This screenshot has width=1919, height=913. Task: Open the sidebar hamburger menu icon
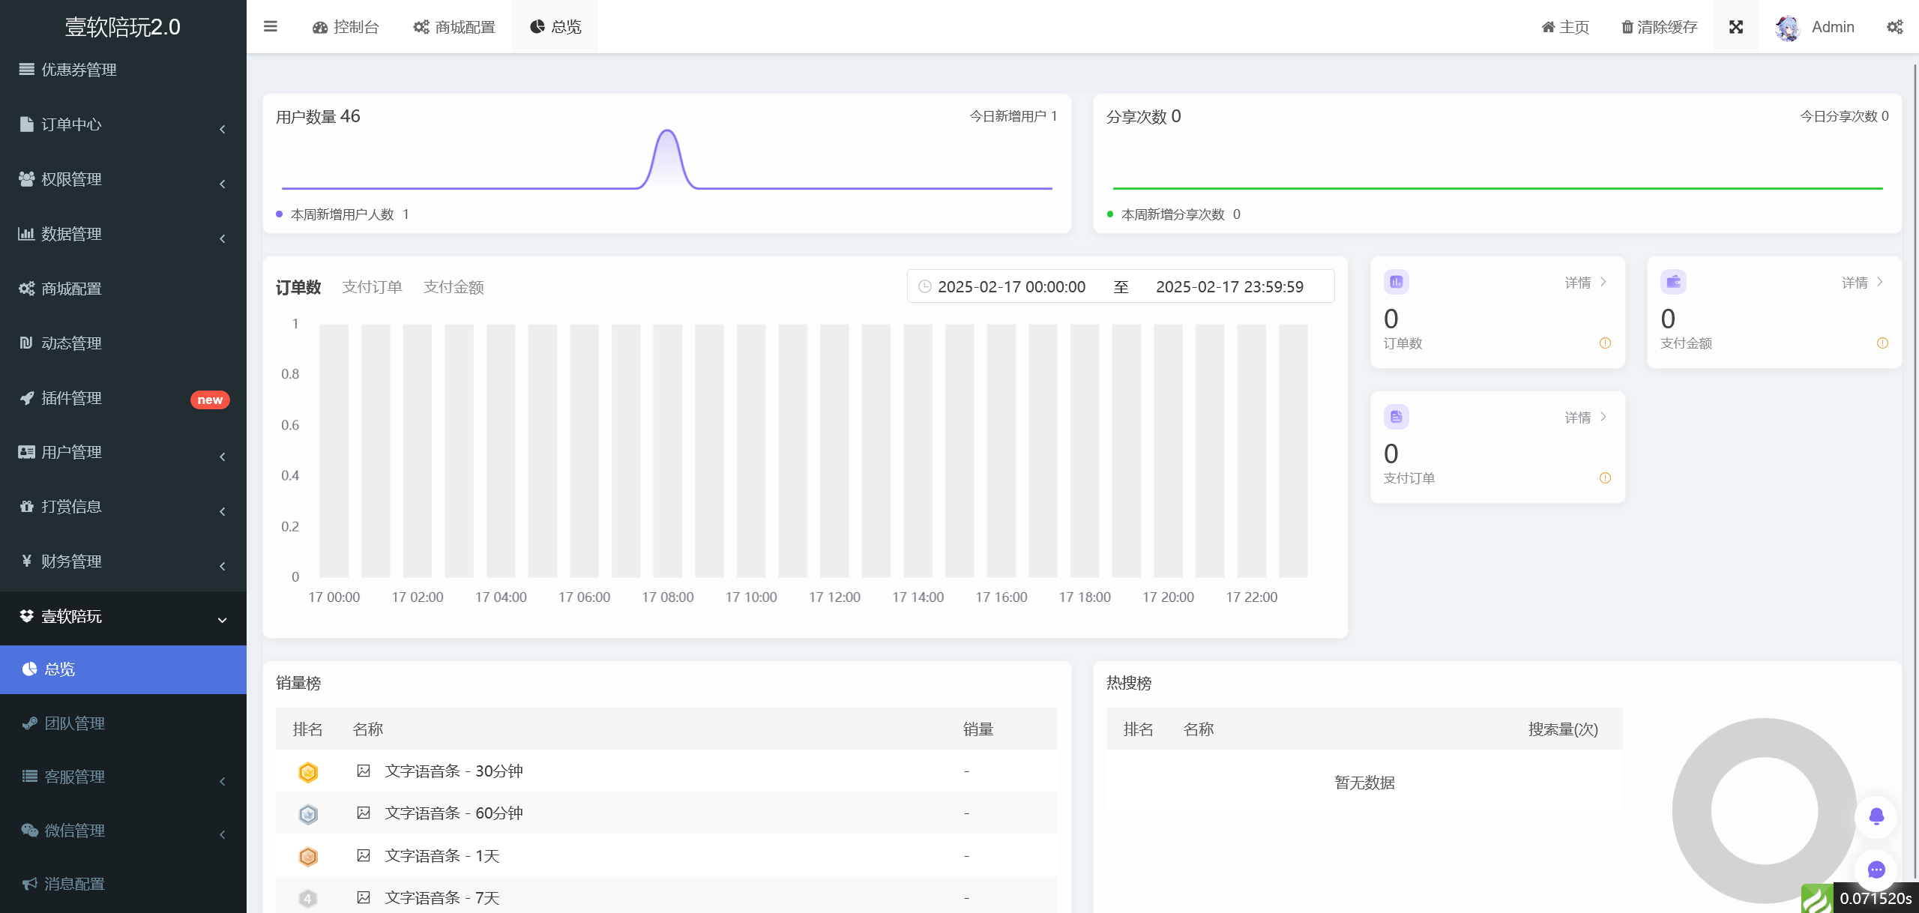(270, 26)
